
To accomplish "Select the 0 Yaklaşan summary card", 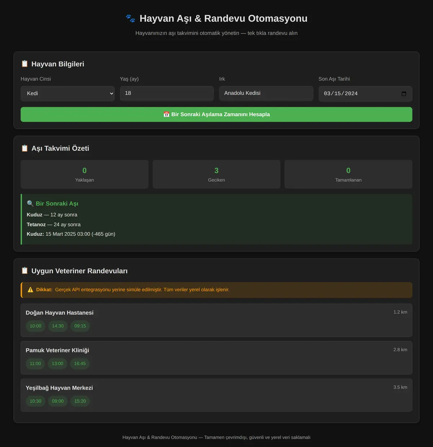I will pyautogui.click(x=84, y=174).
